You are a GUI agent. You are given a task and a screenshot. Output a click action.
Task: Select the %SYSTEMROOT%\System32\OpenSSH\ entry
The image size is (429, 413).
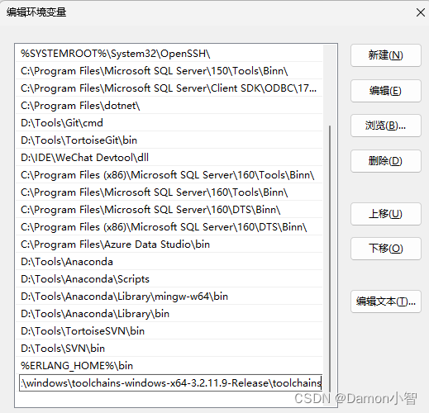coord(169,54)
